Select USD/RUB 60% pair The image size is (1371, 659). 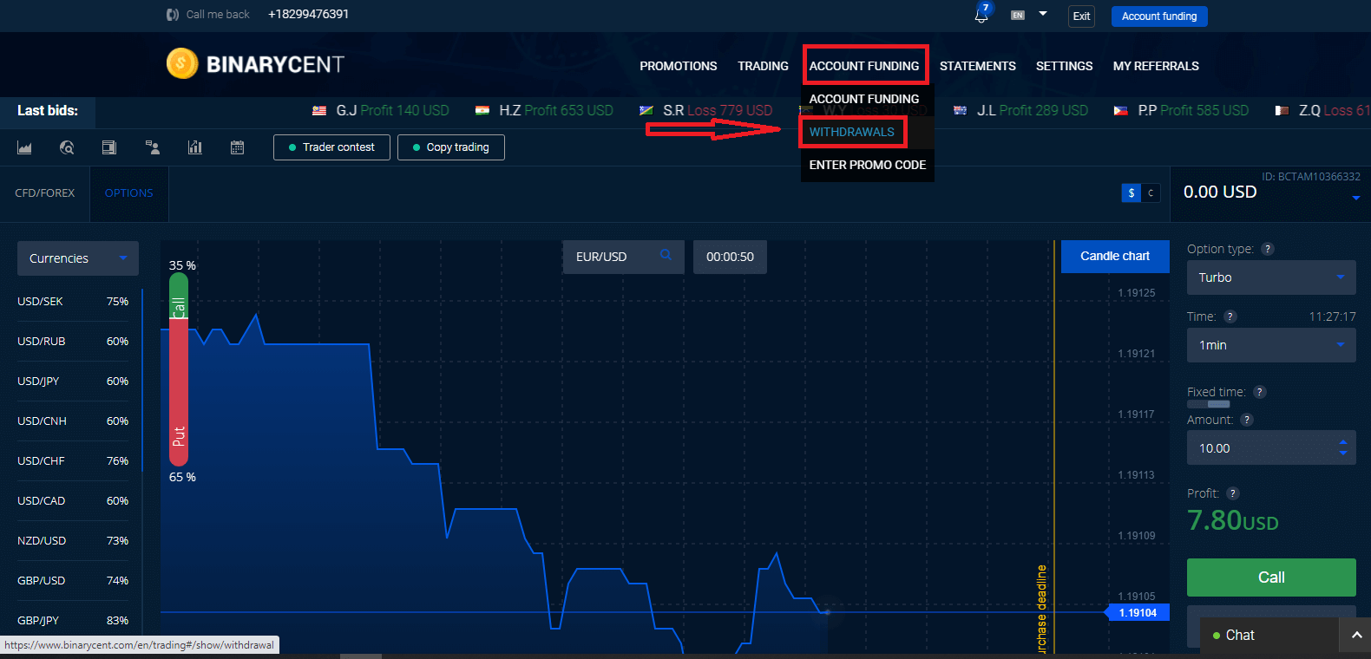point(73,342)
